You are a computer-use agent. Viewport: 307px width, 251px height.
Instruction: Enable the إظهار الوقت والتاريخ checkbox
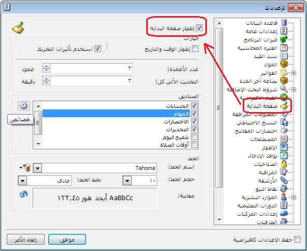(195, 49)
